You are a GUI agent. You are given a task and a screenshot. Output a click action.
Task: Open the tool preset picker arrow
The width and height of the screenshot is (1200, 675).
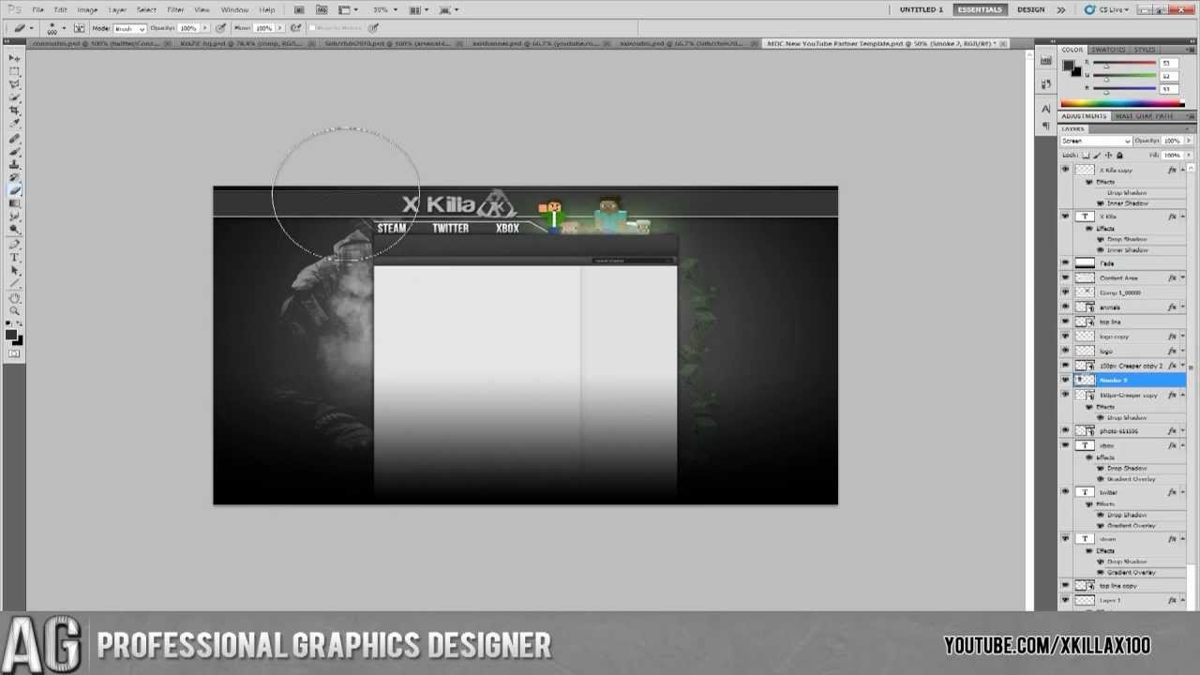coord(31,28)
